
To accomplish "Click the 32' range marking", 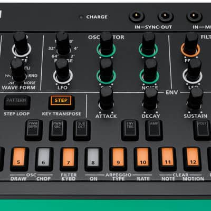I will tap(51, 49).
